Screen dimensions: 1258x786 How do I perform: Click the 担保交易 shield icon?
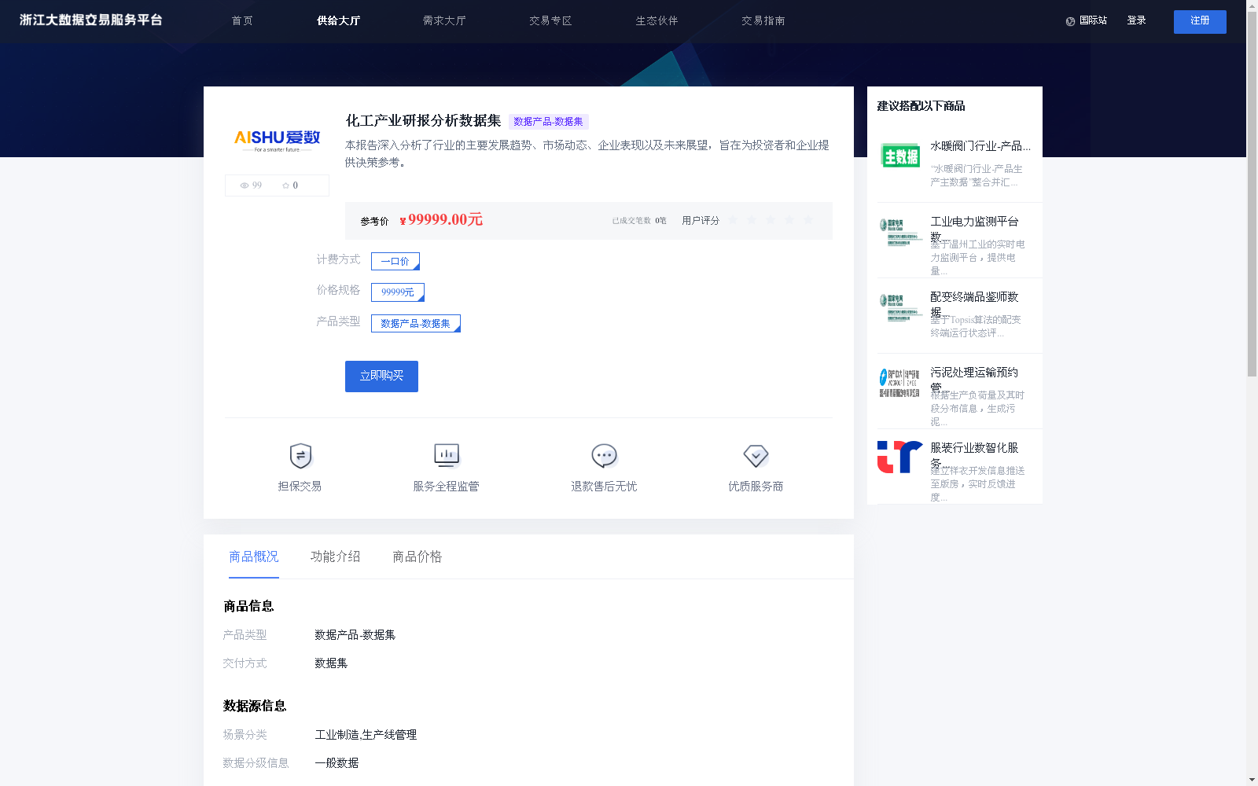(x=300, y=456)
